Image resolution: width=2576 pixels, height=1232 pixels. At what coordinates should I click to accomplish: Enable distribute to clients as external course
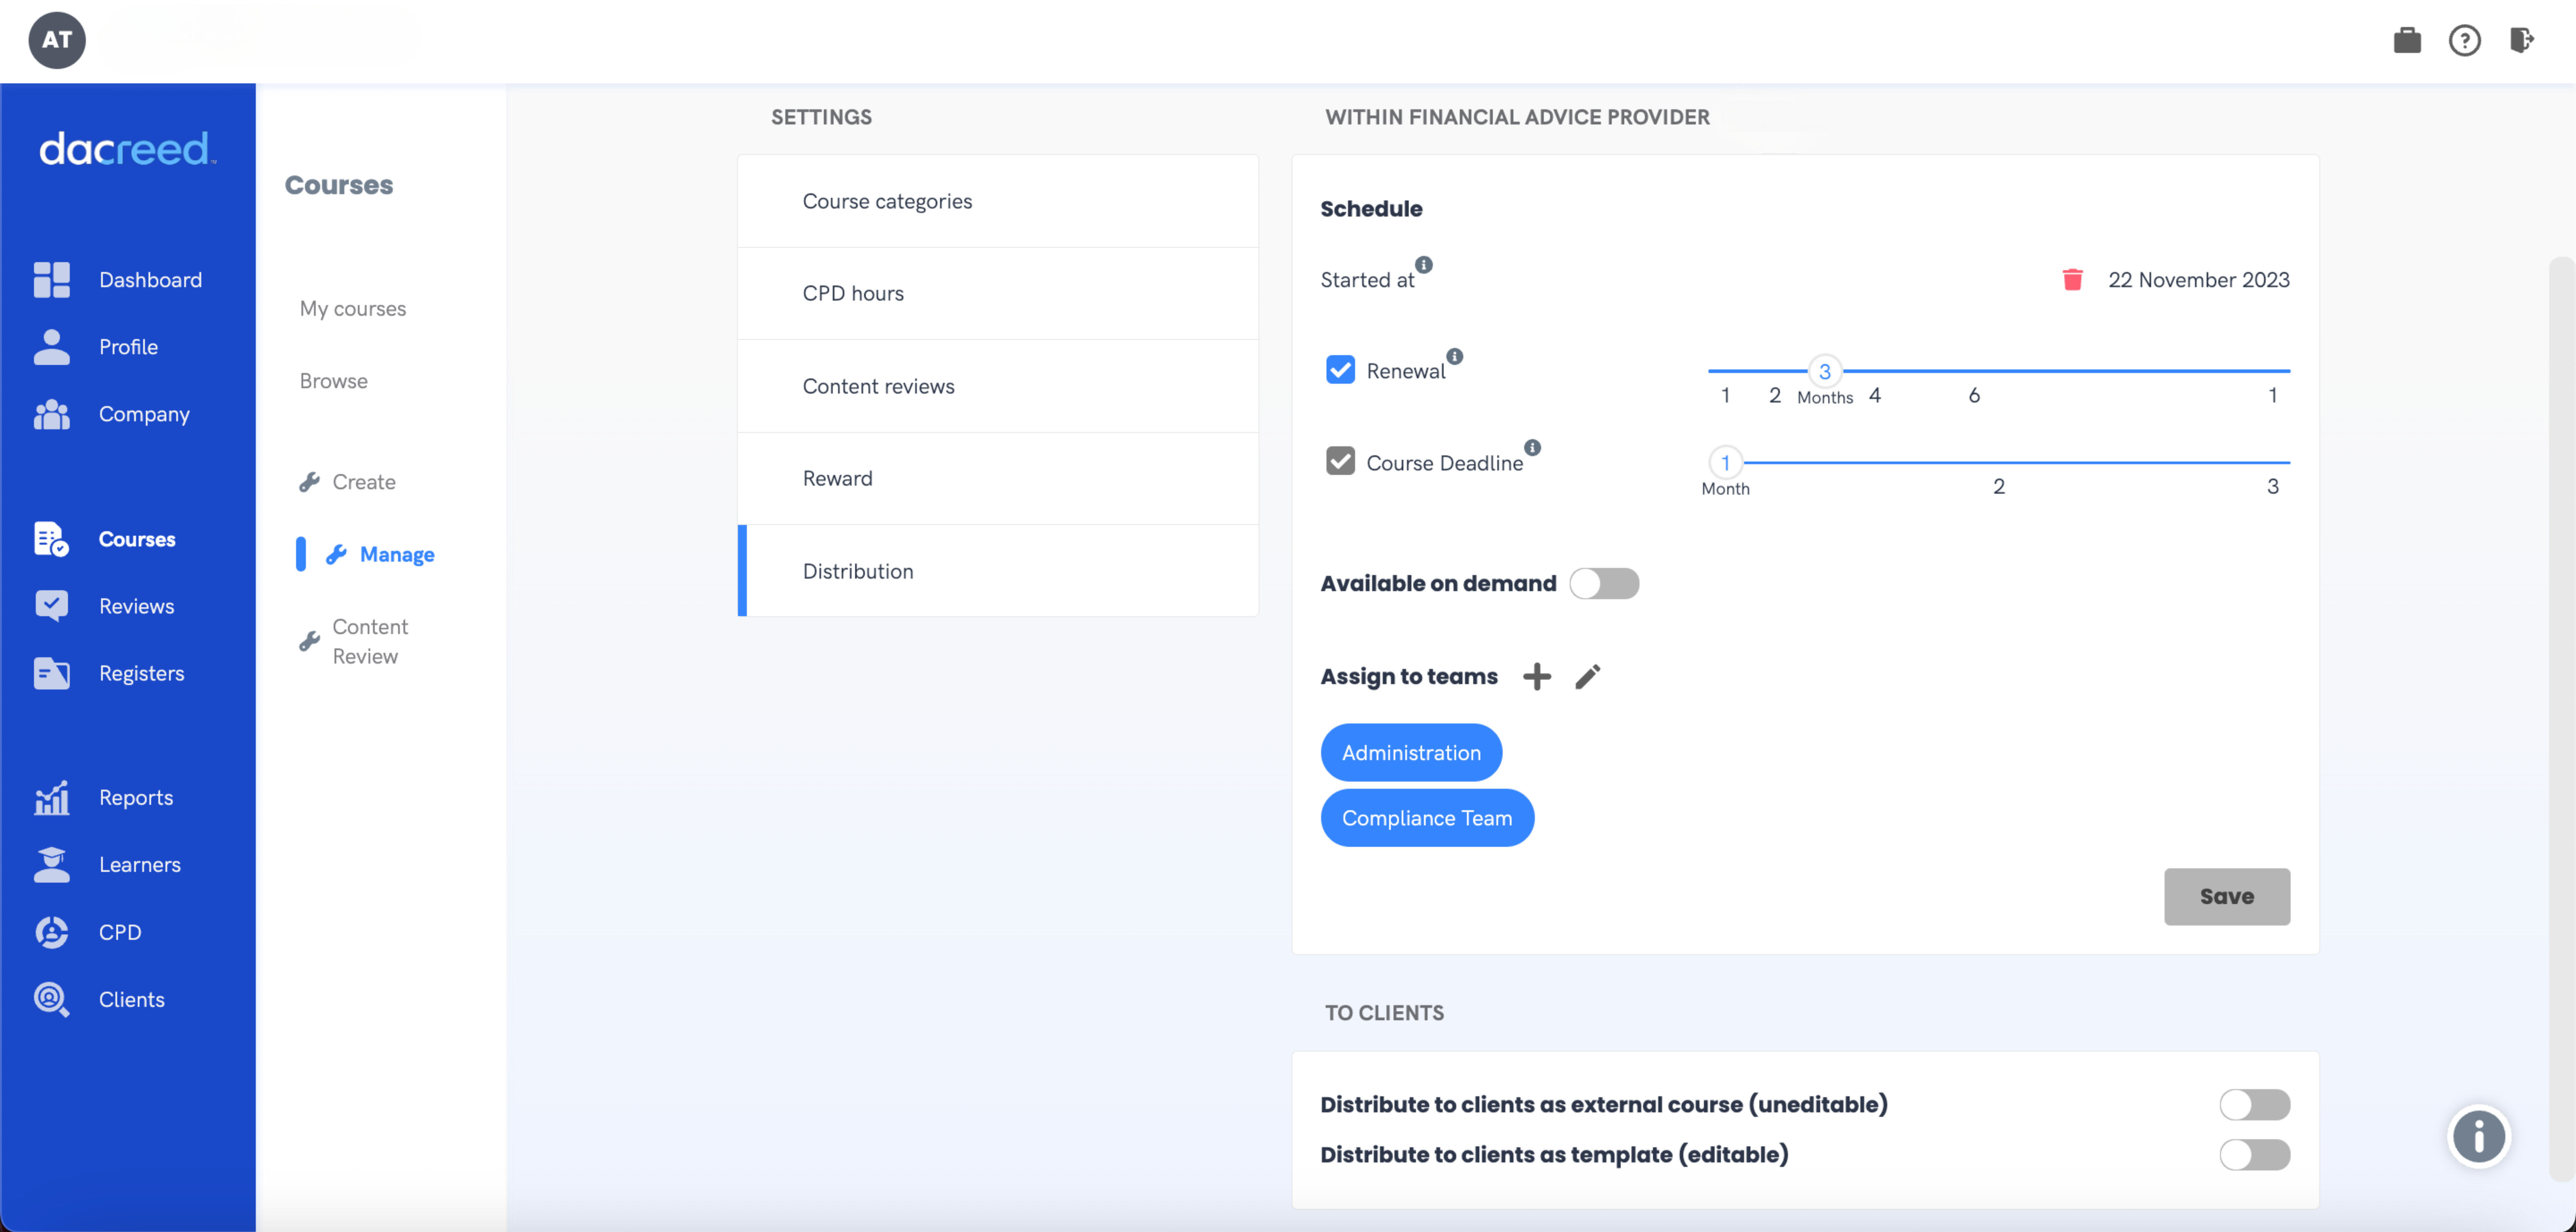point(2254,1104)
